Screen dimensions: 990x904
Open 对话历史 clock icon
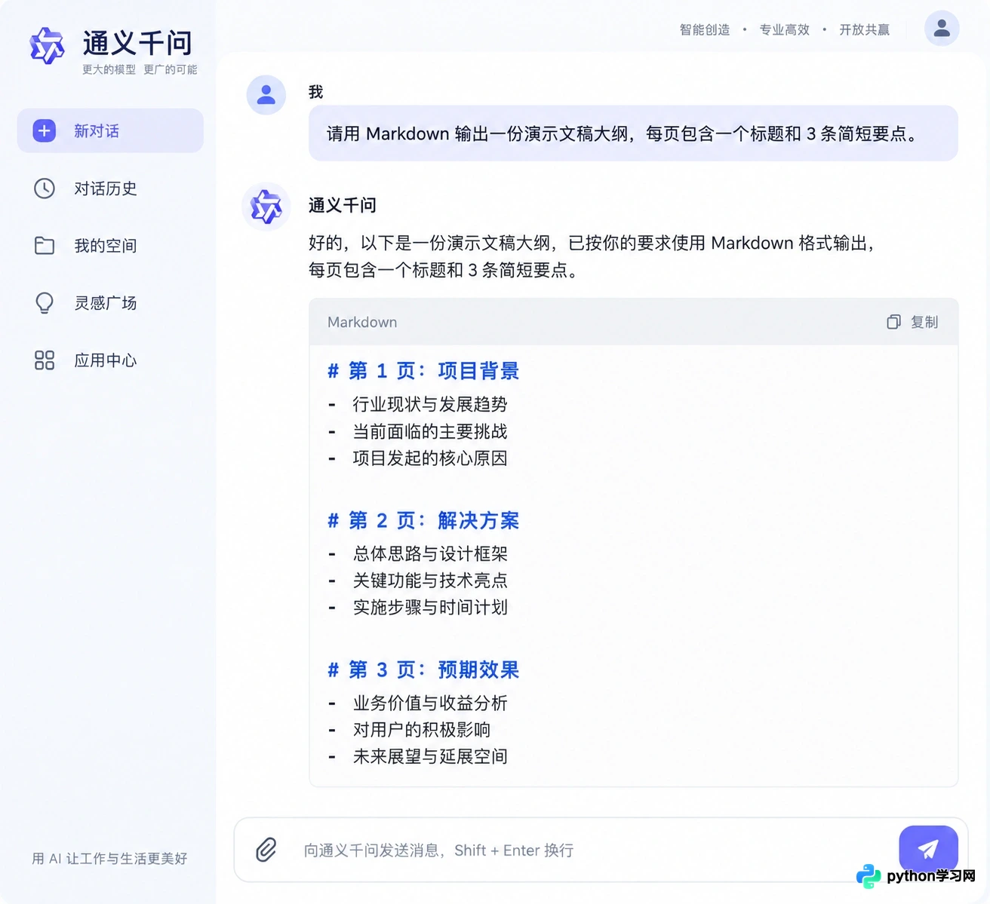(x=45, y=188)
